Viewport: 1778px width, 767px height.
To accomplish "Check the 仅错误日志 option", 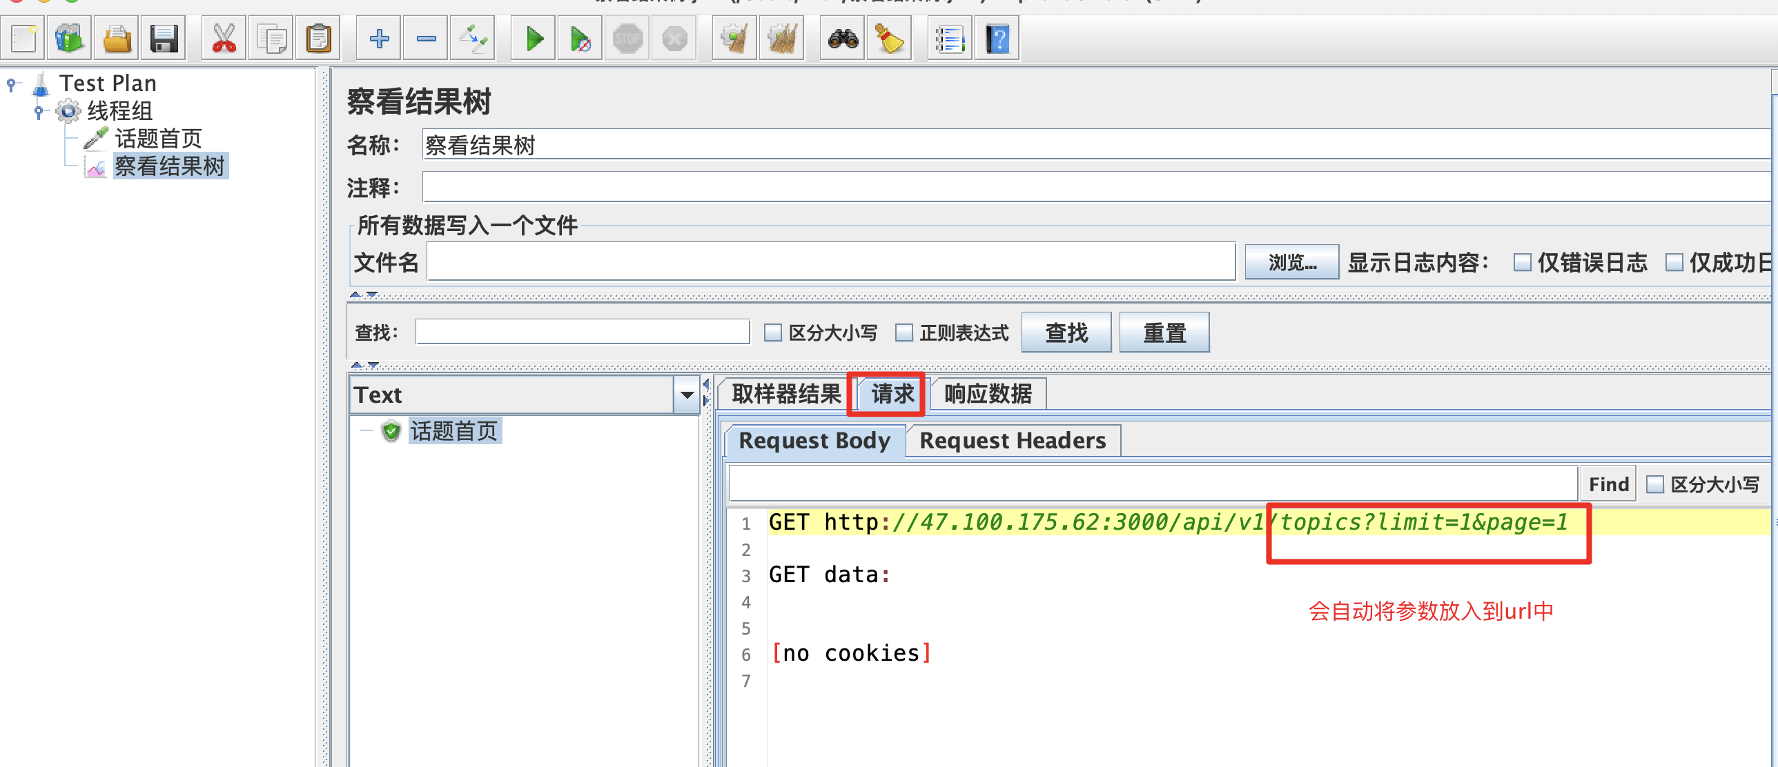I will point(1522,263).
